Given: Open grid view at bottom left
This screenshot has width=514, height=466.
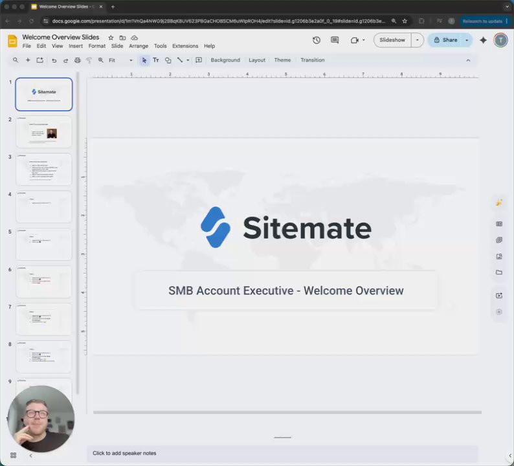Looking at the screenshot, I should click(x=13, y=455).
